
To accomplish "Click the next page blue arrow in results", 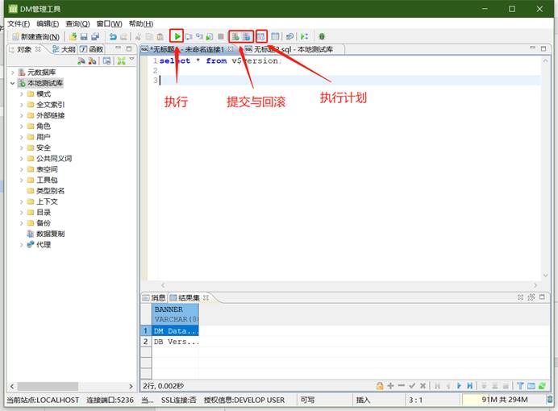I will (459, 386).
